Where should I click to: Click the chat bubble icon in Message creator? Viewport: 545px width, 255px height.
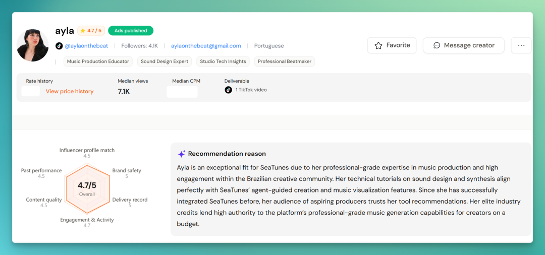(437, 45)
